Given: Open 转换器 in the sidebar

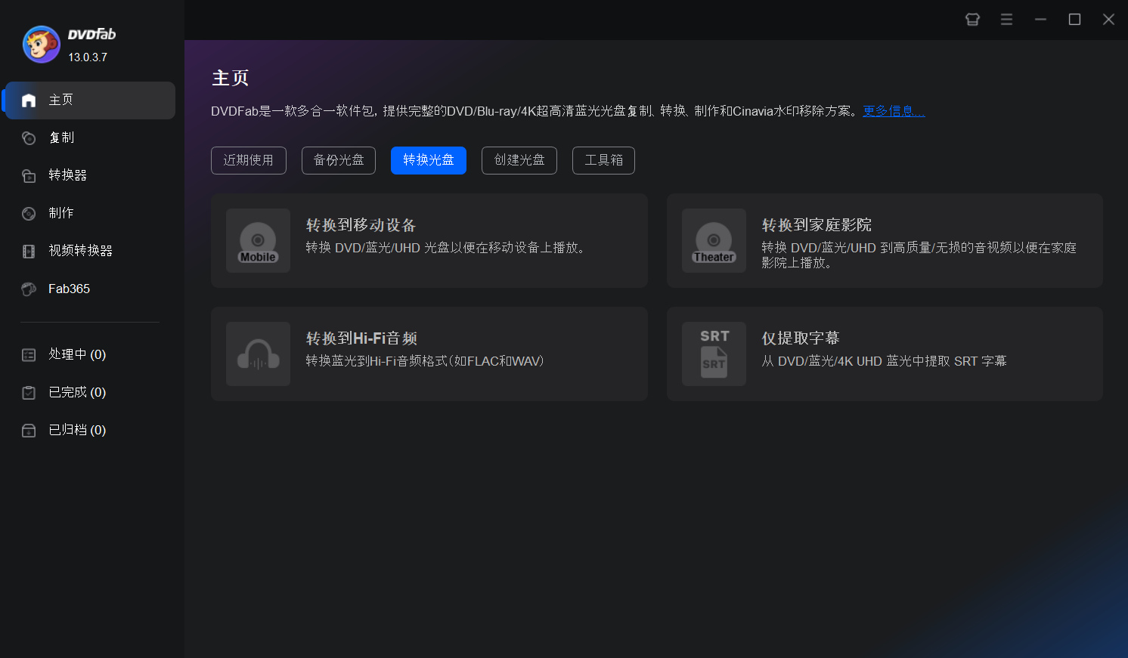Looking at the screenshot, I should 91,175.
